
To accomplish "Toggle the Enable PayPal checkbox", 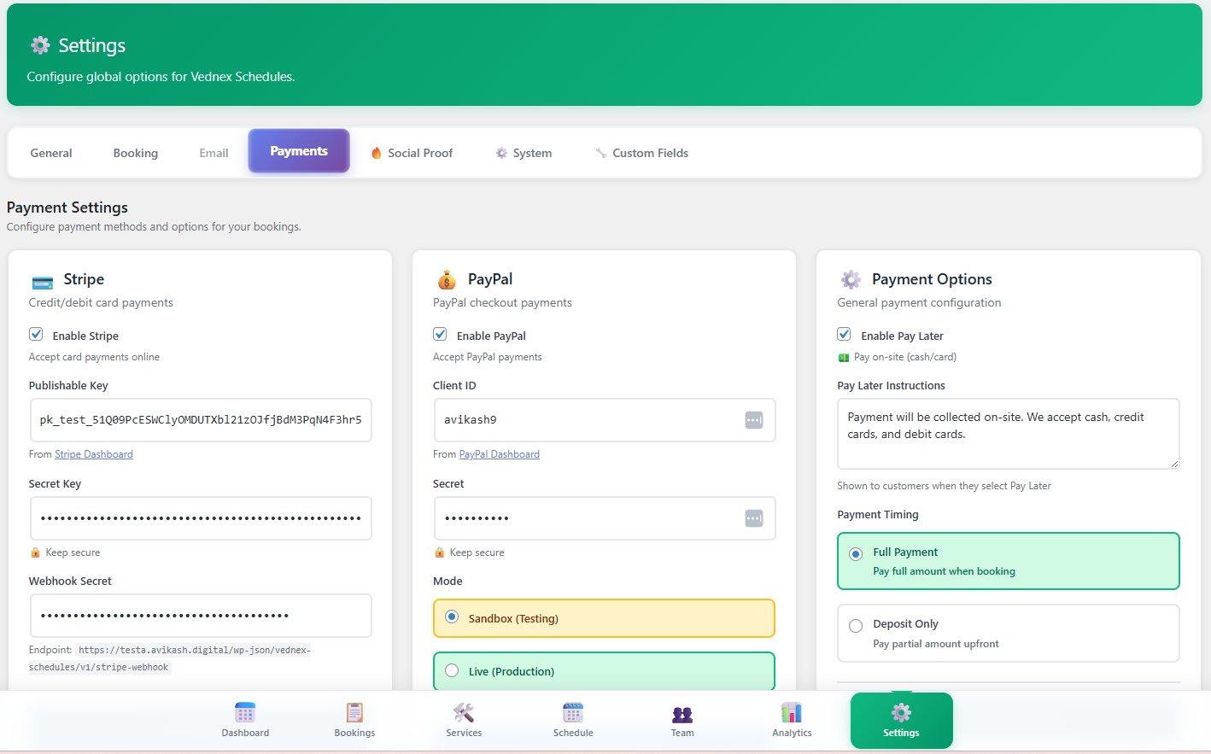I will 440,335.
